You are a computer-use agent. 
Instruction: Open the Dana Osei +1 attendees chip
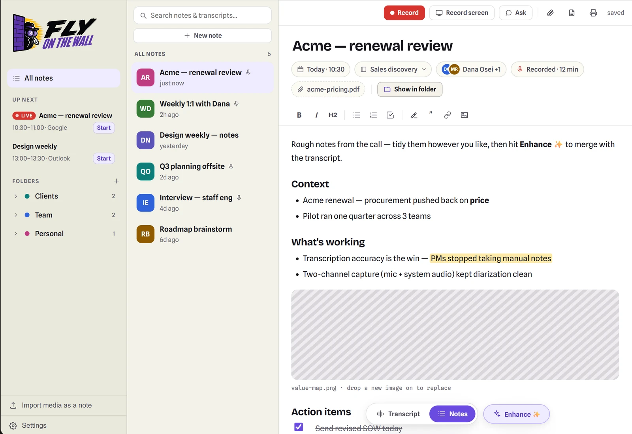[471, 69]
